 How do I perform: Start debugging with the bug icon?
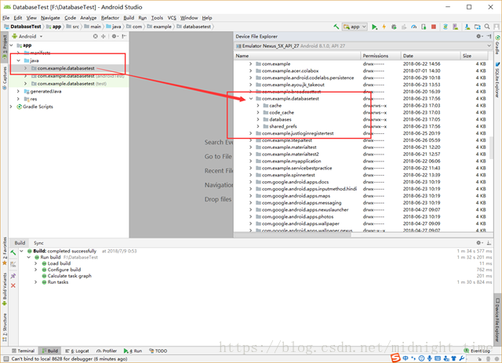click(x=394, y=27)
